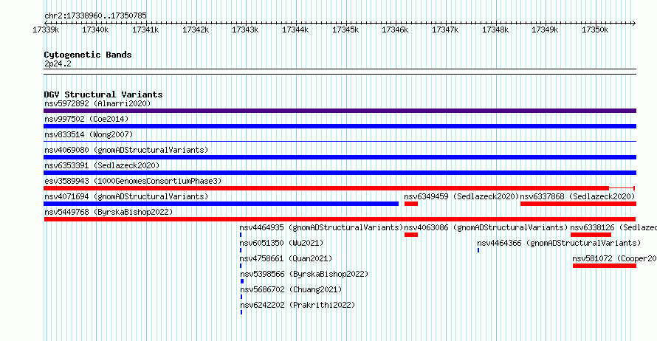Open nsv6242202 (Prakrithi2022) label
This screenshot has height=341, width=657.
[297, 305]
